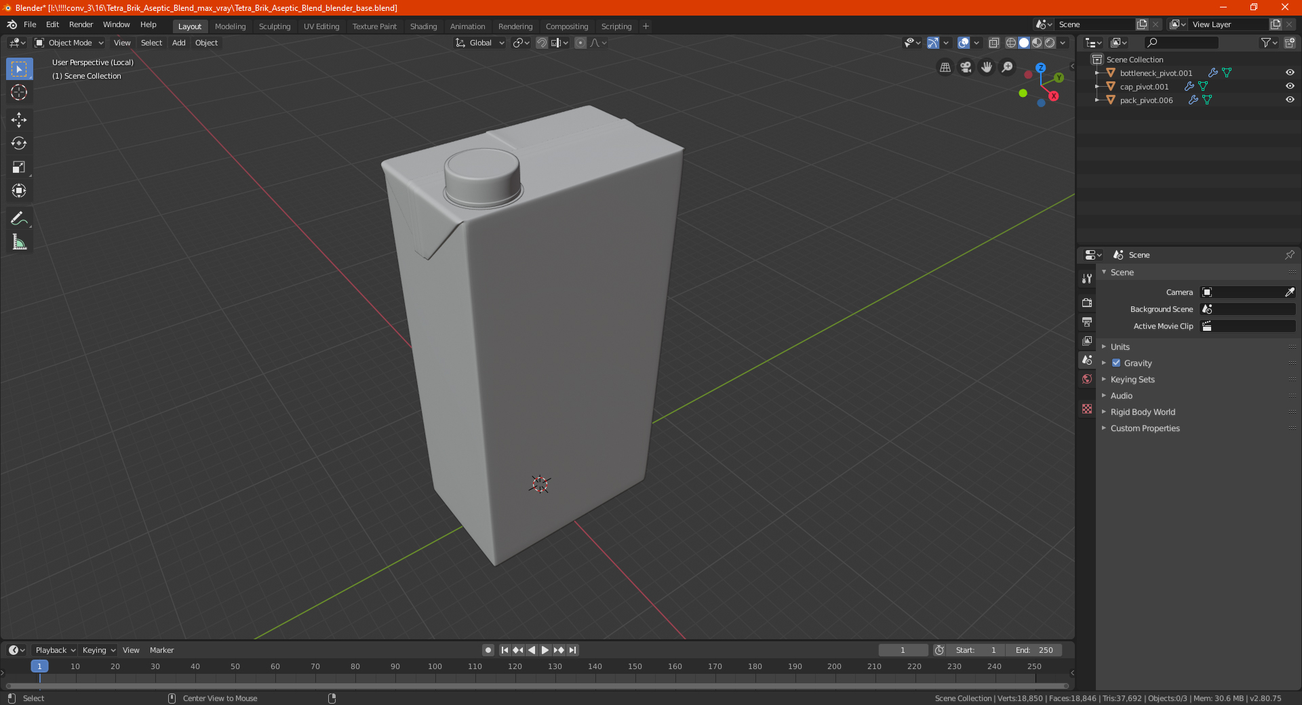Click mesh data icon on cap_pivot.001

[1203, 86]
